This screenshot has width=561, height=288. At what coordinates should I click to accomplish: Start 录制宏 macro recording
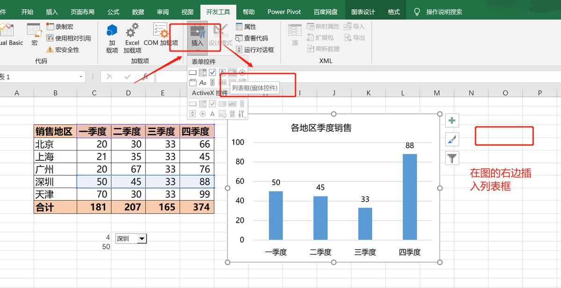coord(60,27)
